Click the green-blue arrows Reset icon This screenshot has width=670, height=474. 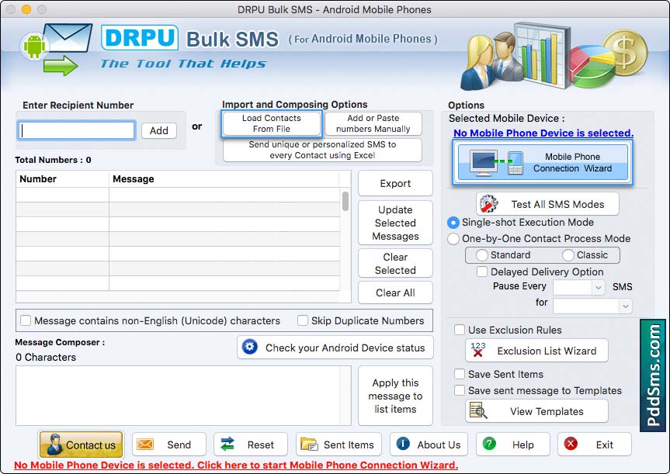coord(227,444)
